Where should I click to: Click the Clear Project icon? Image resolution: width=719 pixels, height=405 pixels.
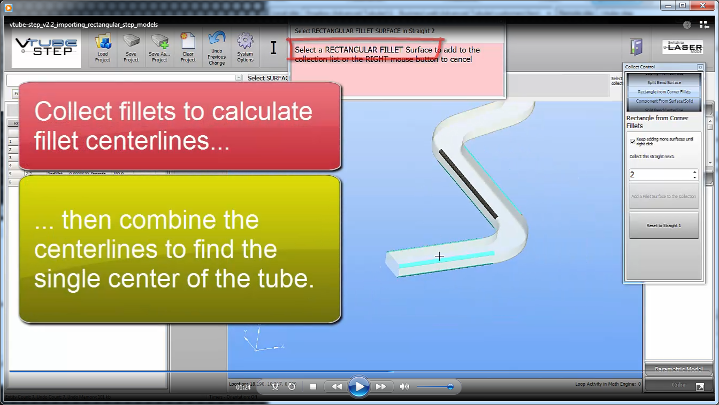tap(188, 48)
